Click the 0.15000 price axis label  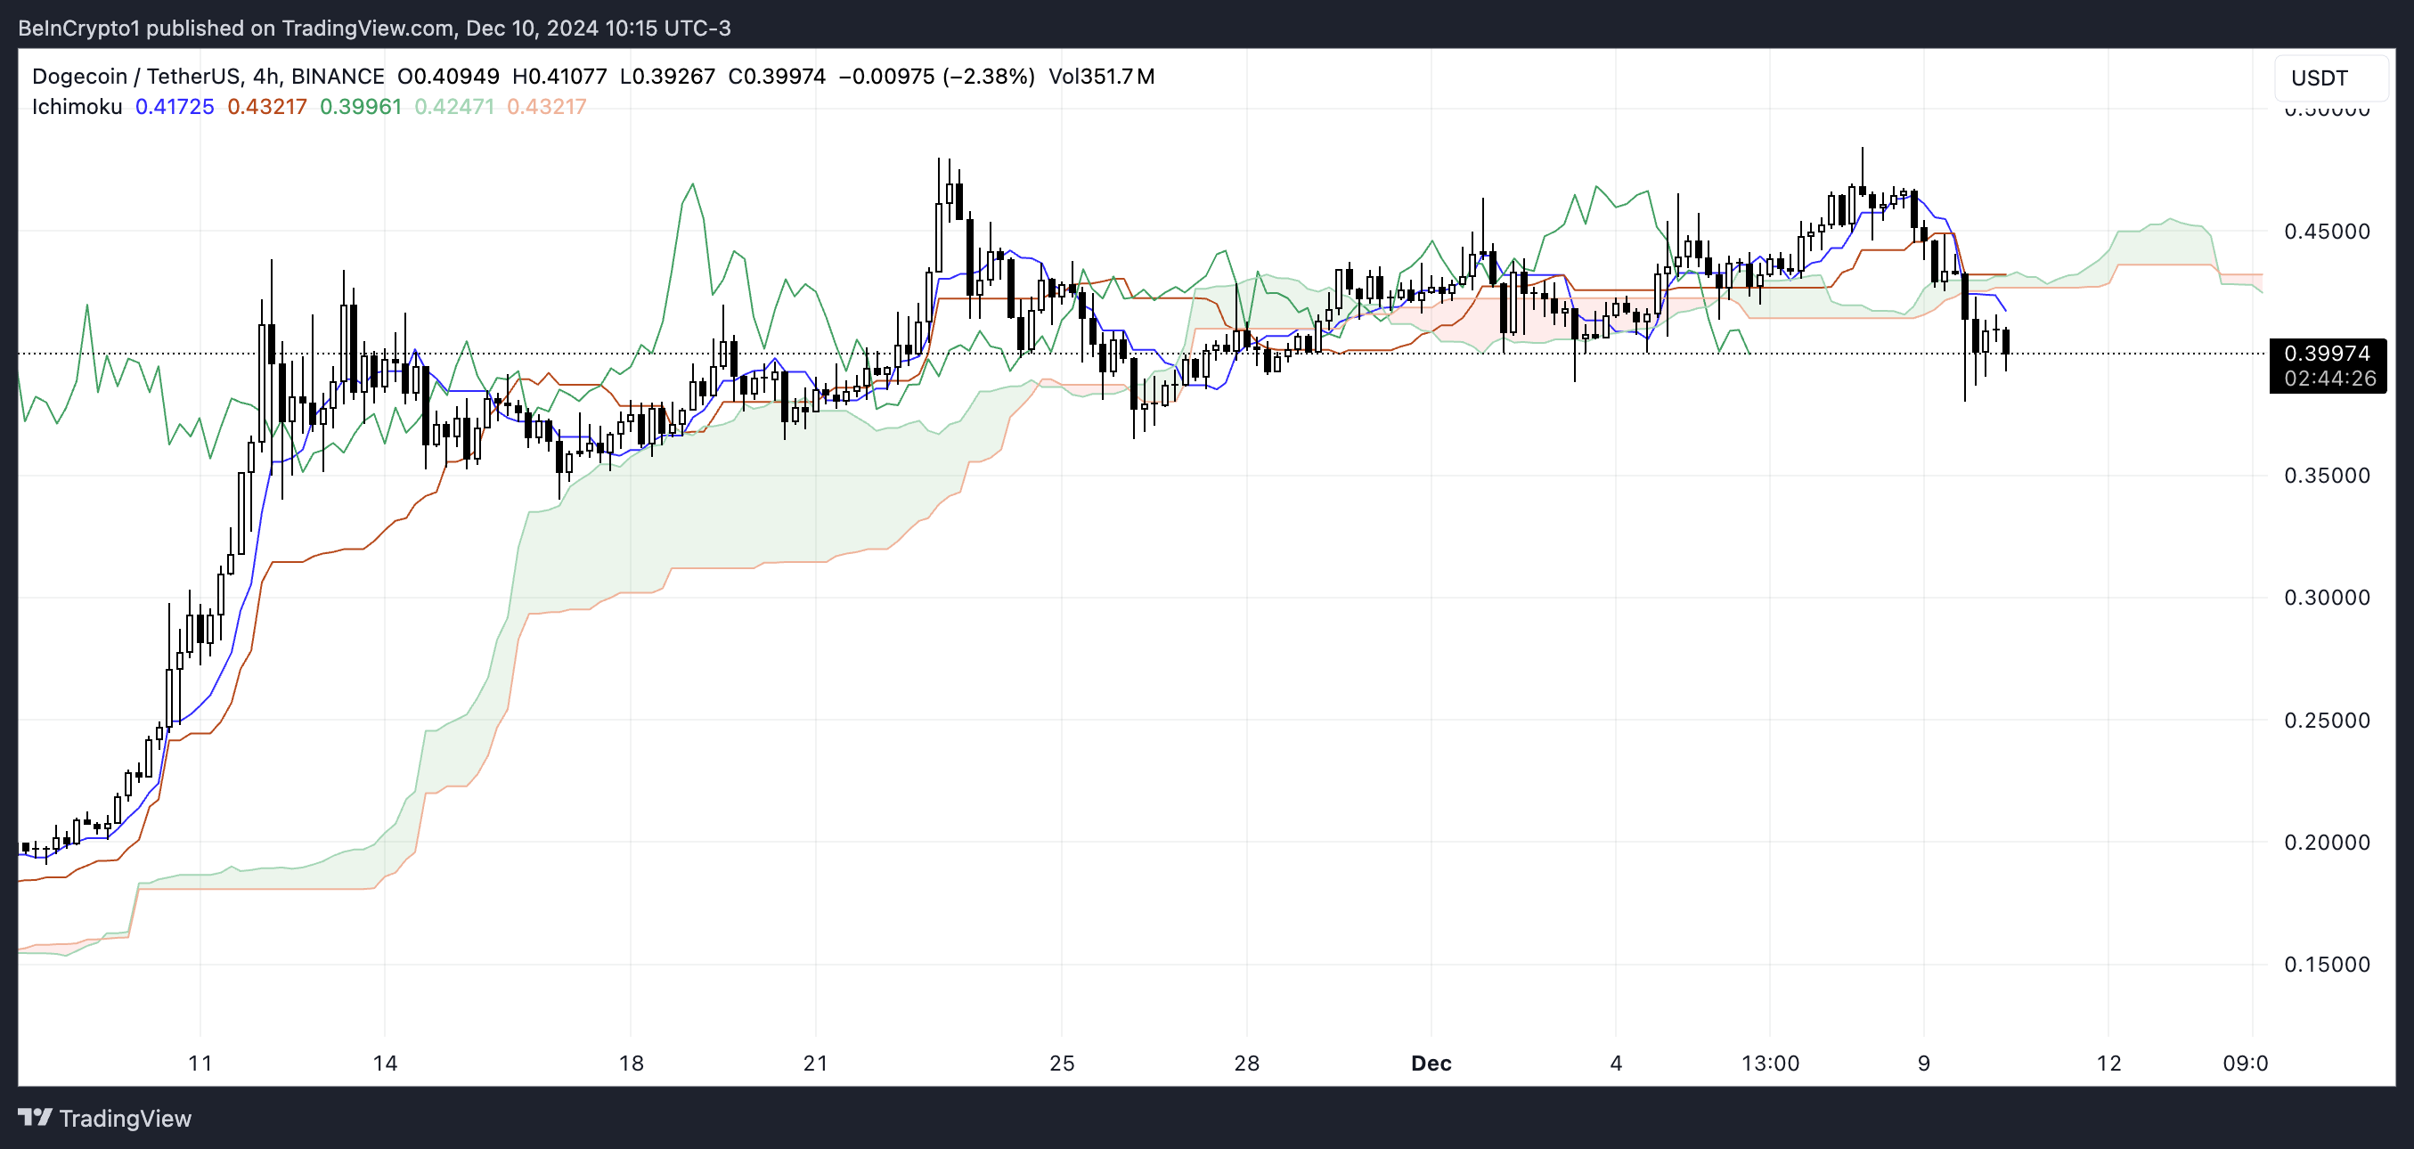[x=2326, y=965]
